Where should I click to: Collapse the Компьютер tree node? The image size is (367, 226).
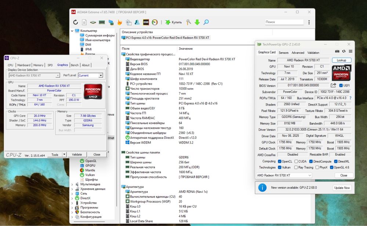point(72,31)
